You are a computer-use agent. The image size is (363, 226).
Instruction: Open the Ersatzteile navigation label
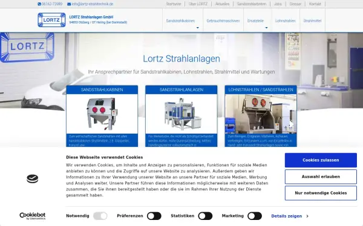[x=255, y=20]
